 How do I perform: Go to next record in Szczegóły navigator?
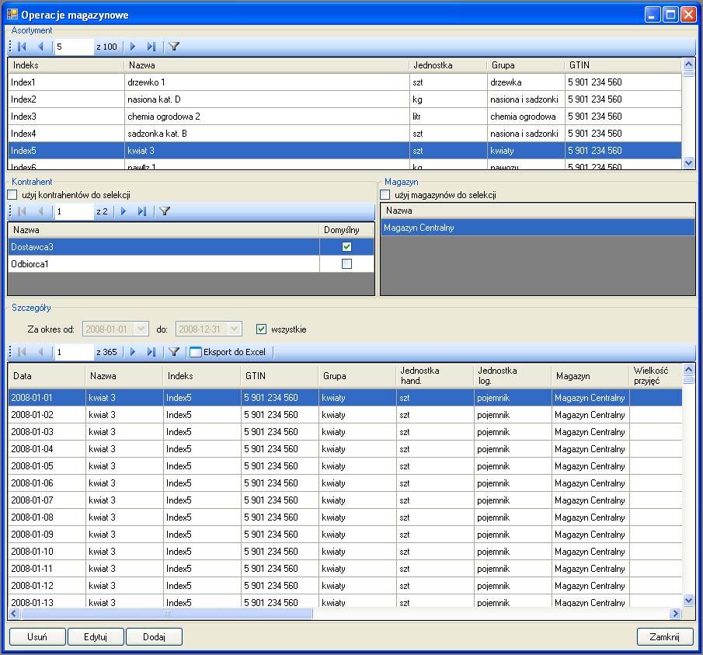click(133, 352)
